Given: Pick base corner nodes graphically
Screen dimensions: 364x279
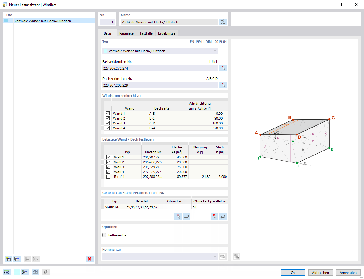Looking at the screenshot, I should 223,68.
